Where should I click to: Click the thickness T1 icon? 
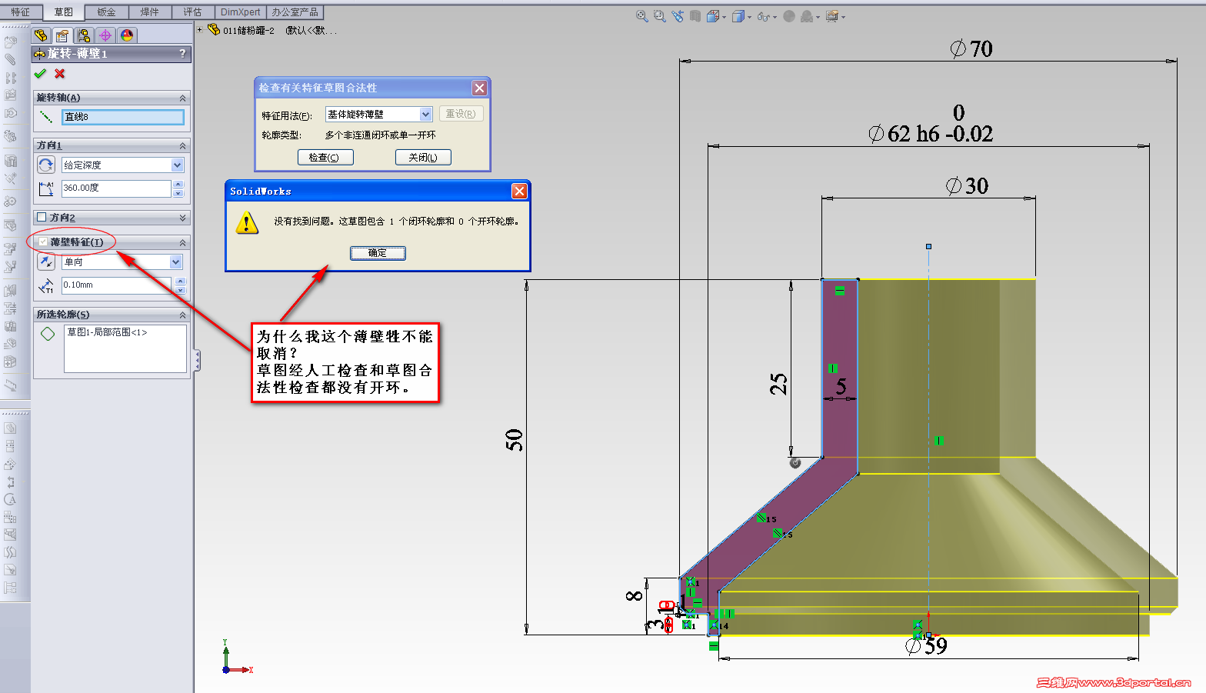(46, 286)
